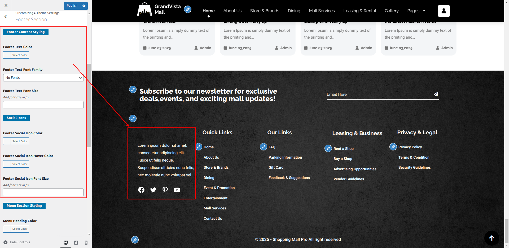Click the Twitter icon in footer
Image resolution: width=509 pixels, height=248 pixels.
point(153,190)
